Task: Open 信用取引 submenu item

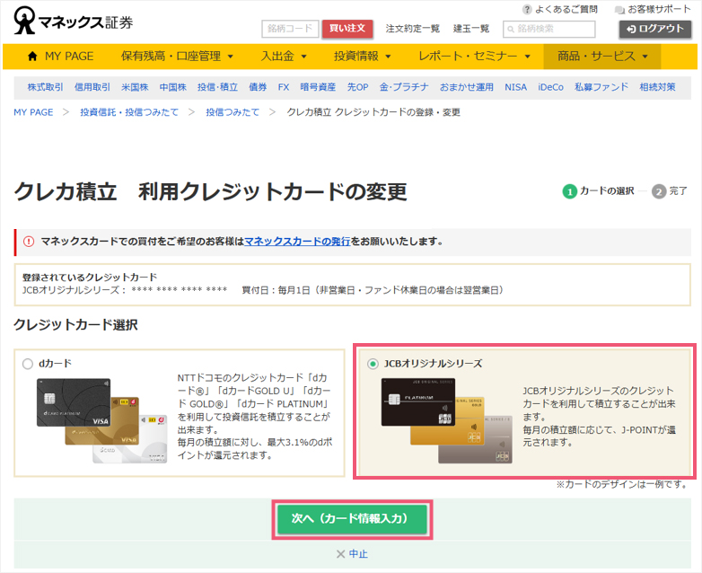Action: point(92,87)
